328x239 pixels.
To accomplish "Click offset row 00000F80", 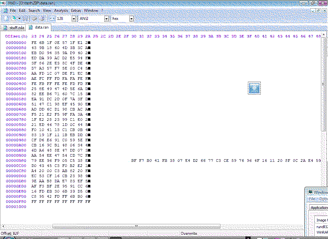I will (16, 202).
